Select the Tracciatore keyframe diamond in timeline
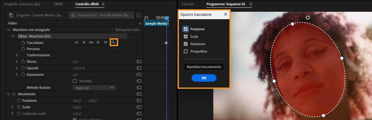 coord(166,43)
